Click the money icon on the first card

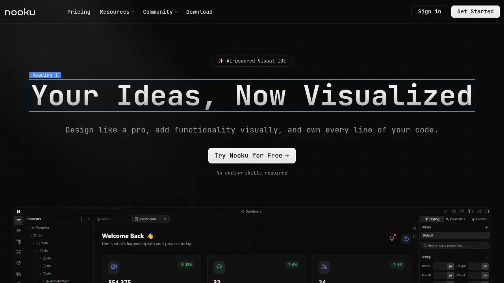pos(114,266)
